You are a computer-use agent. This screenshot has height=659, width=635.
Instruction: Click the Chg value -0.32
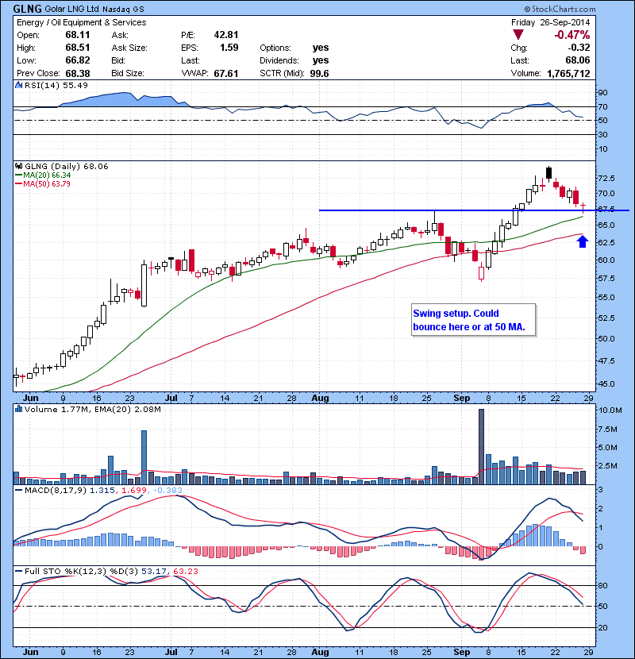coord(579,48)
